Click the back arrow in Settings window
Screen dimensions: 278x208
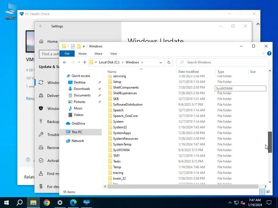(41, 26)
